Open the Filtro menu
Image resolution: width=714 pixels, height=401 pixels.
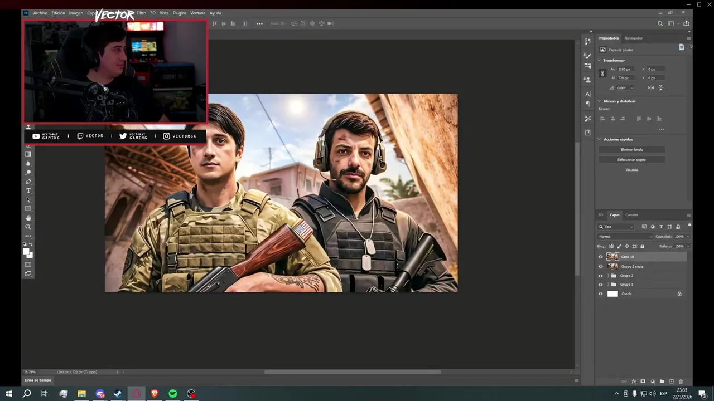pyautogui.click(x=141, y=13)
